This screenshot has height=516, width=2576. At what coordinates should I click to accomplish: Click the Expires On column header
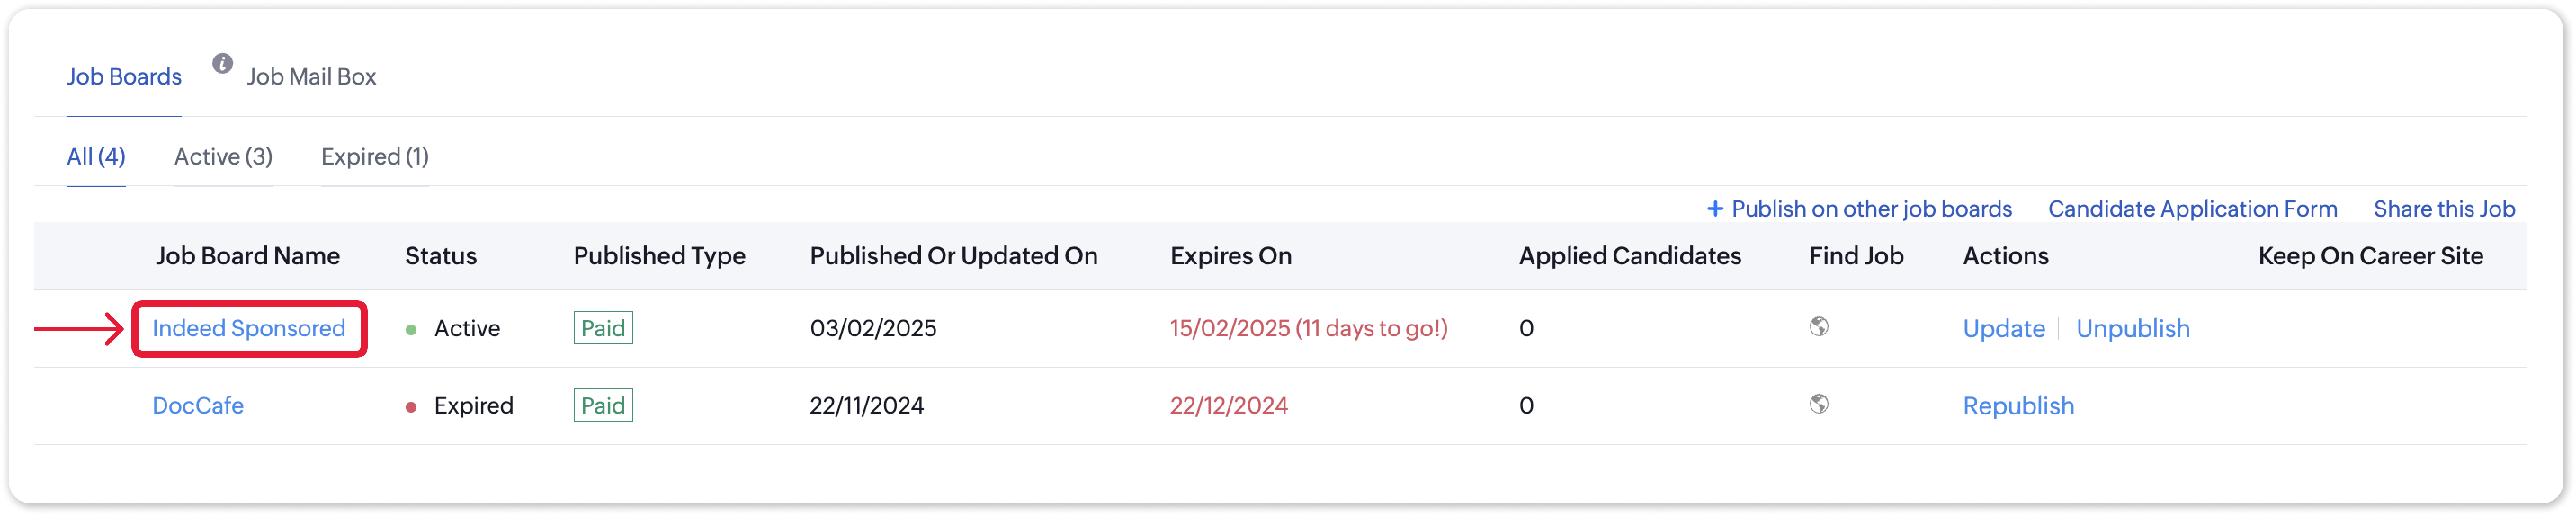point(1231,256)
